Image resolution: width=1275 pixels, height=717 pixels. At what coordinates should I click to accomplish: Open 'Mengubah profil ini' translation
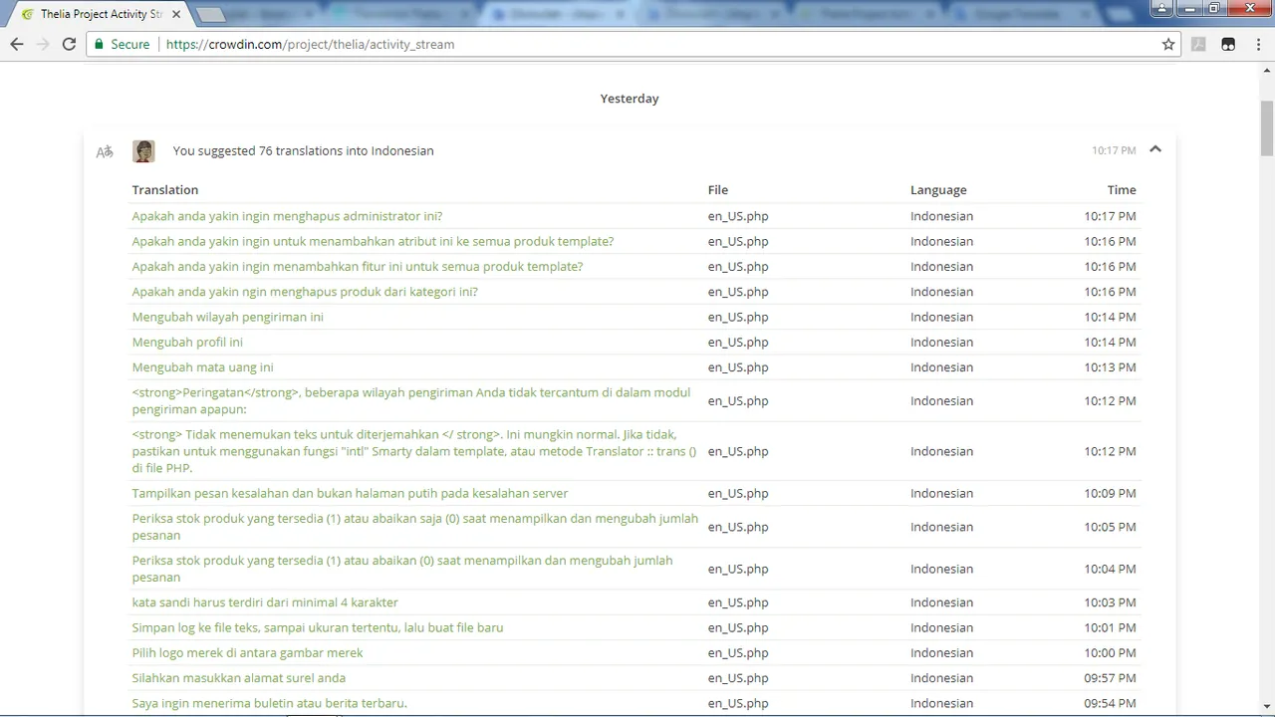click(187, 342)
